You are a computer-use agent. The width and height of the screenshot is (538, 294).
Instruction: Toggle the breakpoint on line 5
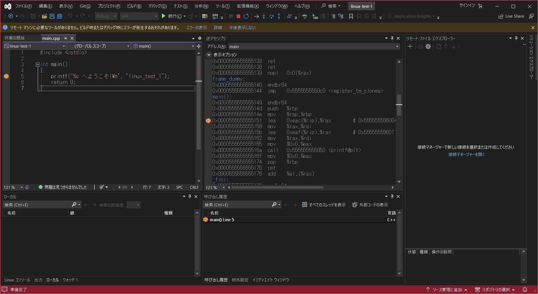pyautogui.click(x=6, y=76)
